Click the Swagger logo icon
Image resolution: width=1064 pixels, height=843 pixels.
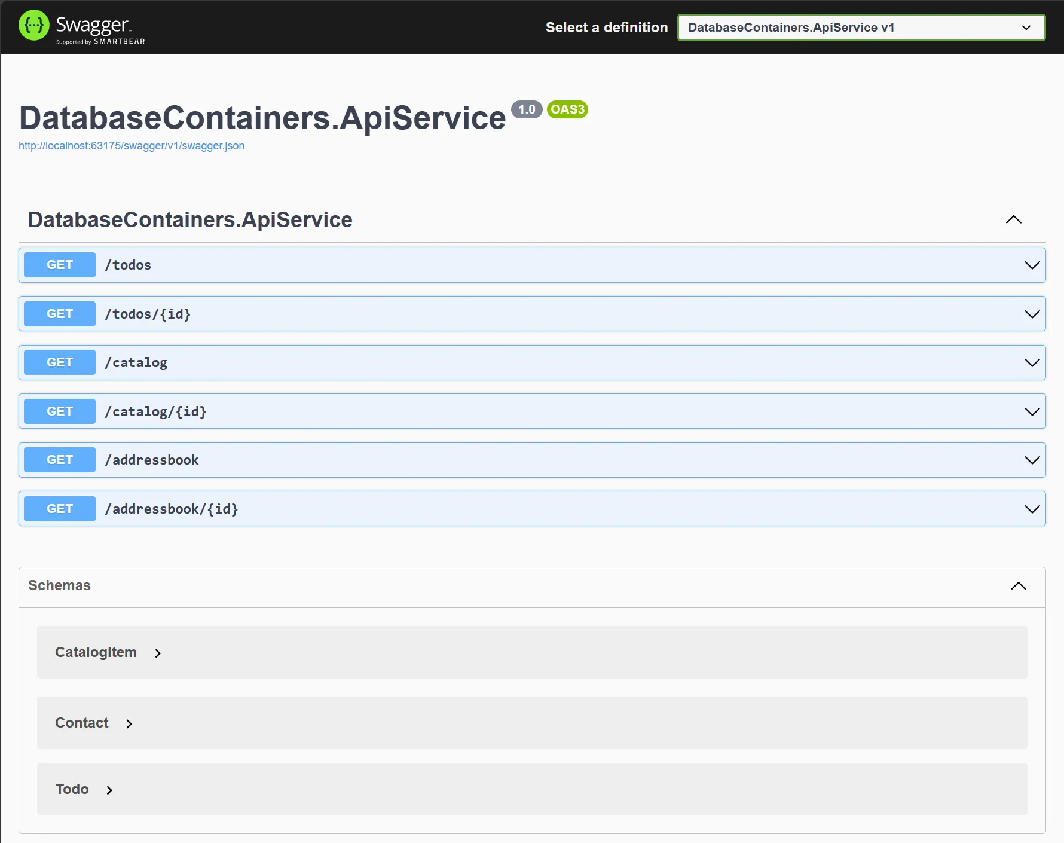tap(34, 26)
